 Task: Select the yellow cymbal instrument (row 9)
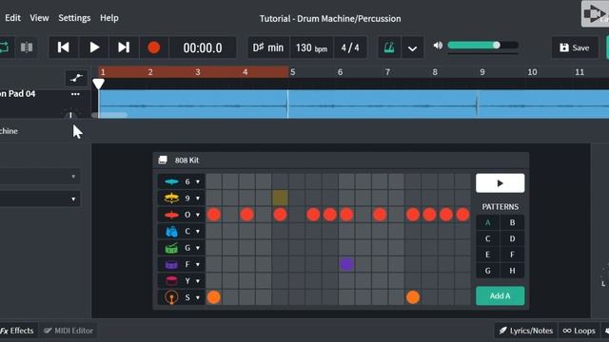(171, 199)
